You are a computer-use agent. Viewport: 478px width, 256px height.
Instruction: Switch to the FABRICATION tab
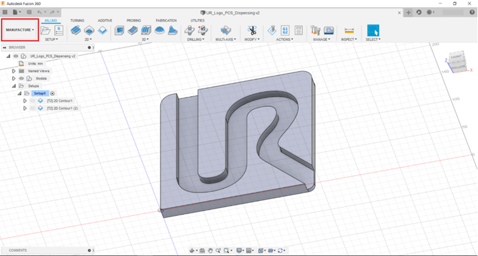tap(166, 20)
